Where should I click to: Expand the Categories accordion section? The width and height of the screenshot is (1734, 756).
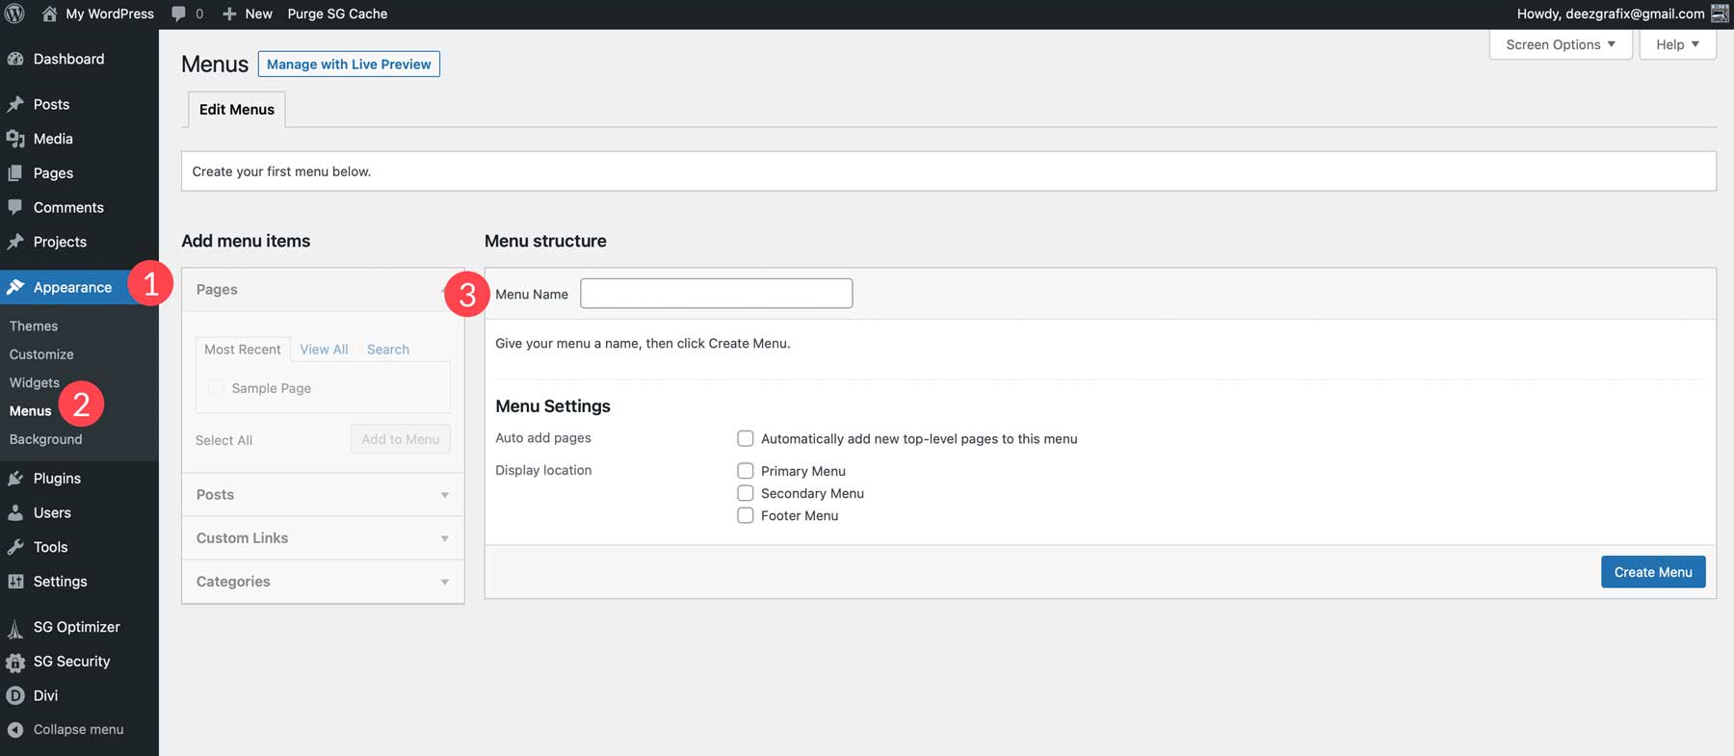(x=323, y=582)
